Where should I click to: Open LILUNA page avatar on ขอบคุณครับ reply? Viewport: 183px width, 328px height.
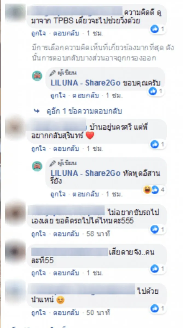click(37, 76)
